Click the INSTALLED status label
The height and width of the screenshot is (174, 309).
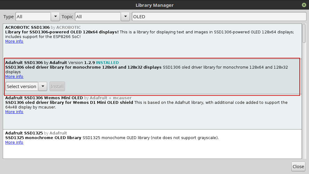point(107,62)
